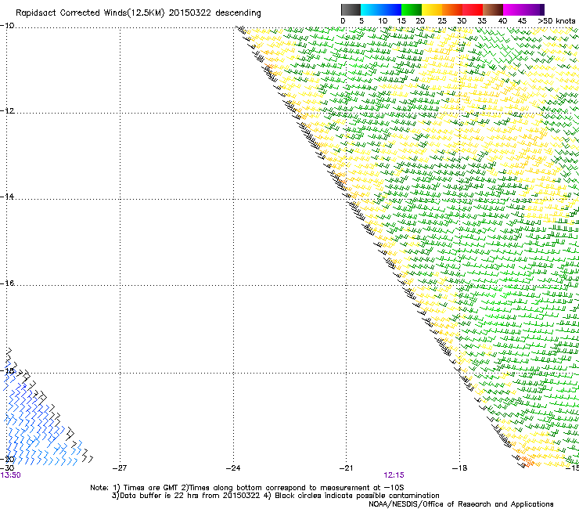579x509 pixels.
Task: Select the legend scale value '45'
Action: click(522, 21)
